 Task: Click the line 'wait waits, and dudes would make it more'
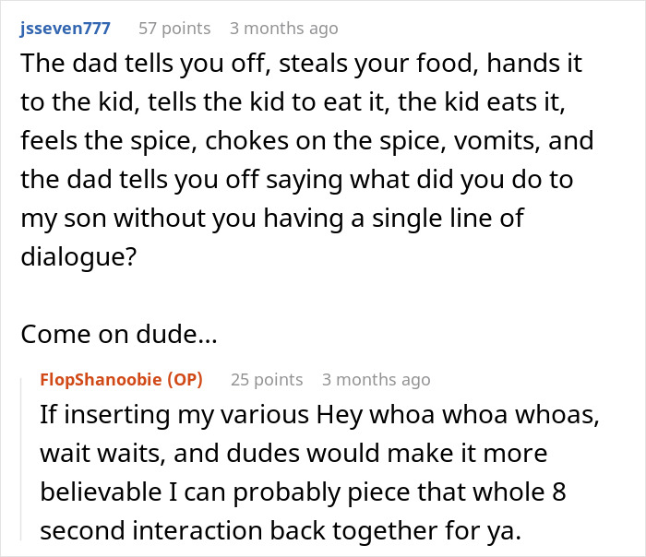click(293, 454)
